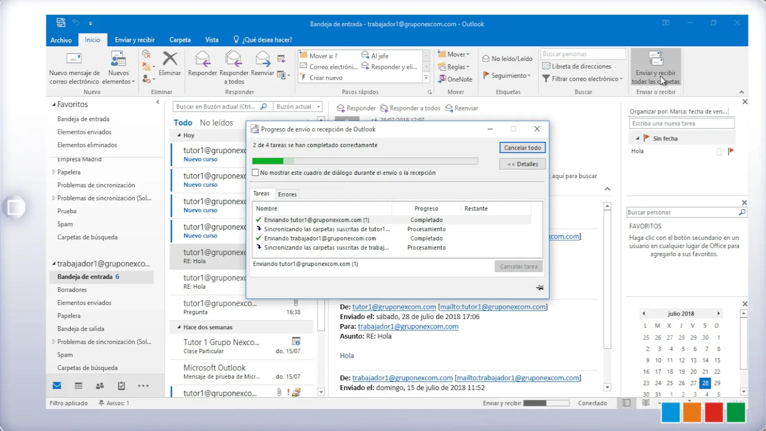The width and height of the screenshot is (766, 431).
Task: Select Elementos eliminados in Favoritos
Action: pyautogui.click(x=87, y=145)
